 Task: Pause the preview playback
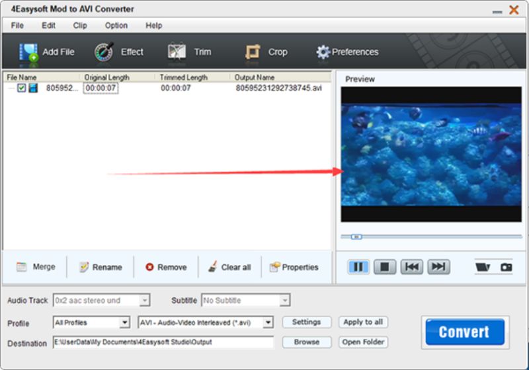358,267
